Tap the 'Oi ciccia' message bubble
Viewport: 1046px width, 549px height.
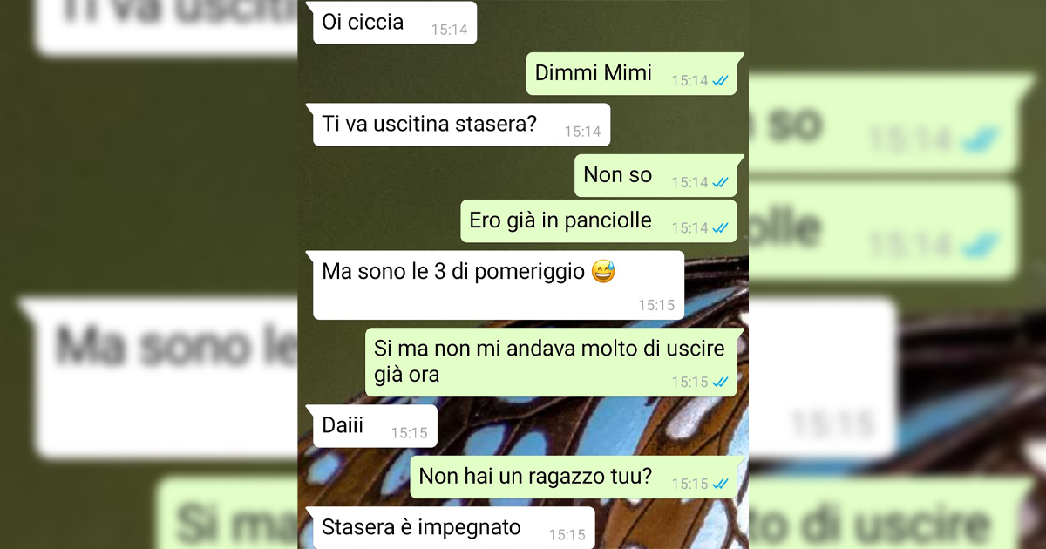395,23
